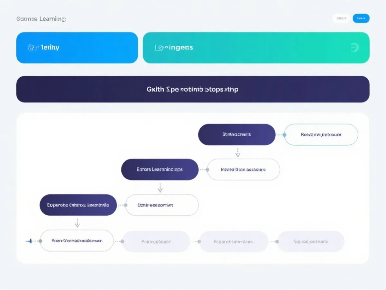Click the down arrow under Eotors Learnninclaps node
386x290 pixels.
pos(160,188)
